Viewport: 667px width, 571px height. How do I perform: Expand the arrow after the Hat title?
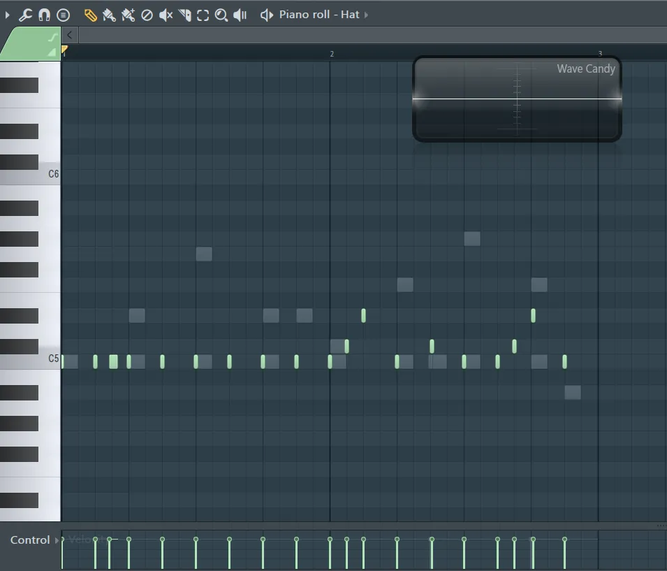(366, 15)
